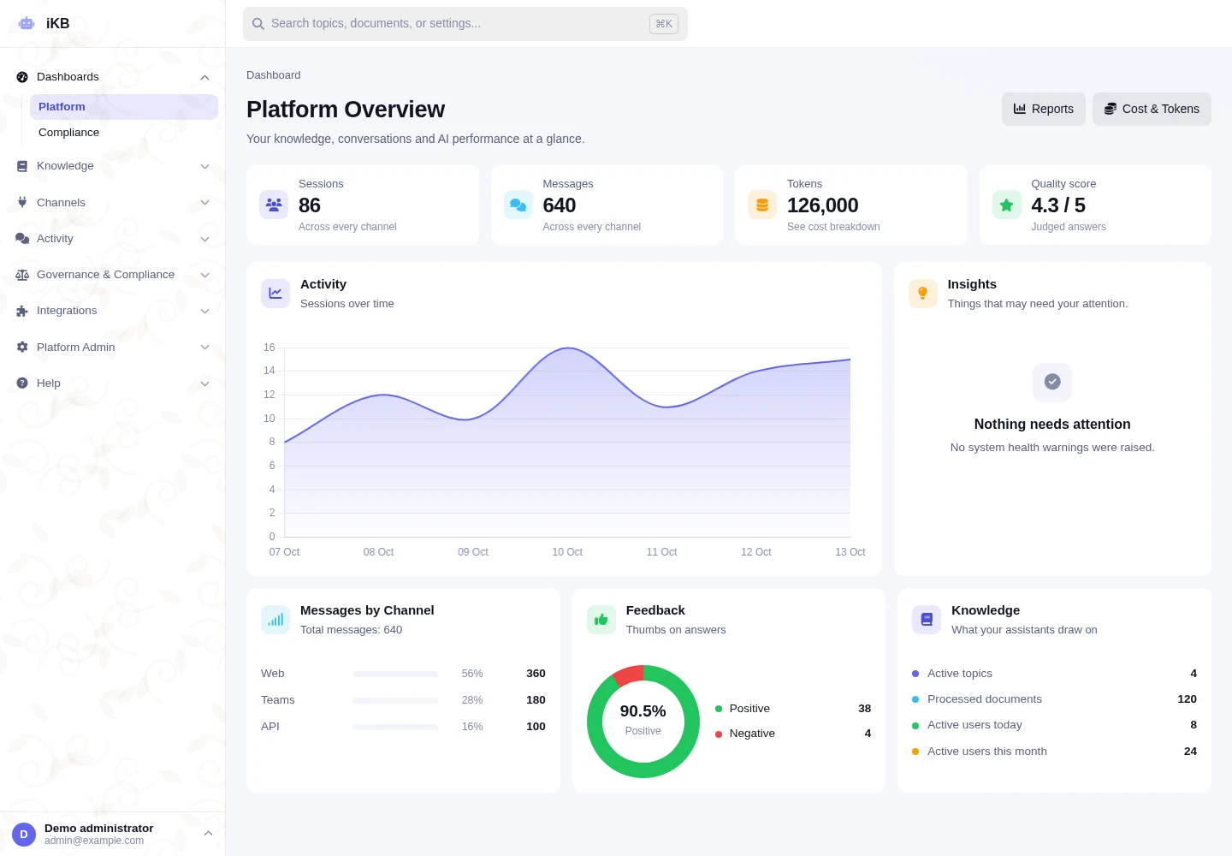Image resolution: width=1232 pixels, height=856 pixels.
Task: Click the Dashboard breadcrumb link
Action: tap(274, 75)
